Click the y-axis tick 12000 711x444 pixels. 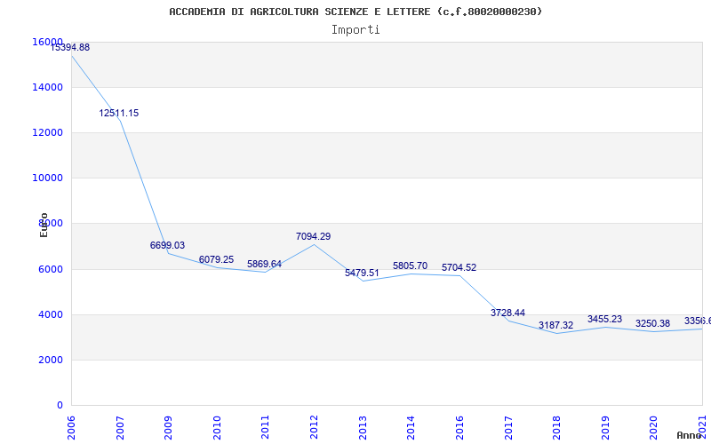click(x=48, y=132)
